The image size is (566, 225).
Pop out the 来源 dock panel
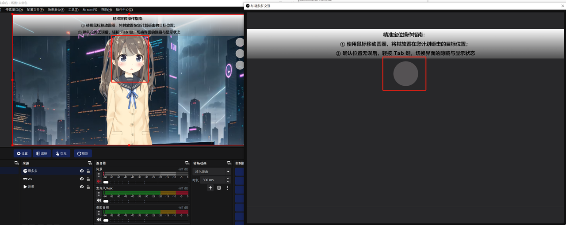90,163
